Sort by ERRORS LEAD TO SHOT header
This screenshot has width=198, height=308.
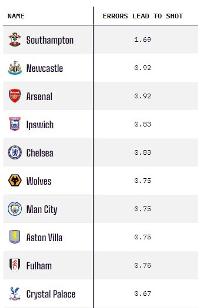coord(143,16)
